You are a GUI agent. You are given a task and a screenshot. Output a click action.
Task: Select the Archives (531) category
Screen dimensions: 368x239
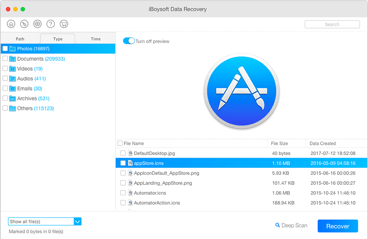(33, 98)
